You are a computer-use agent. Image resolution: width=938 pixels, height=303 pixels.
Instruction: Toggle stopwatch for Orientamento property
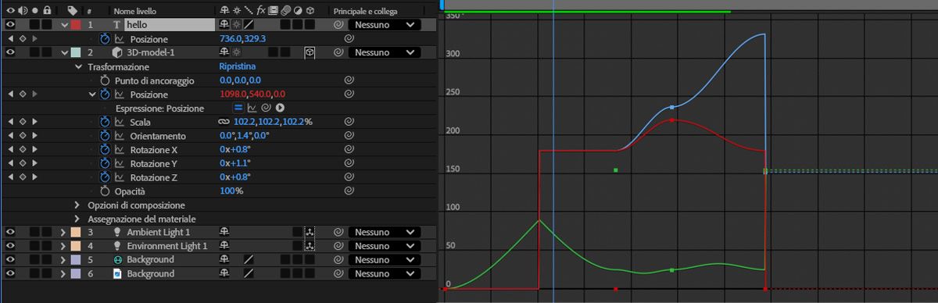coord(105,136)
